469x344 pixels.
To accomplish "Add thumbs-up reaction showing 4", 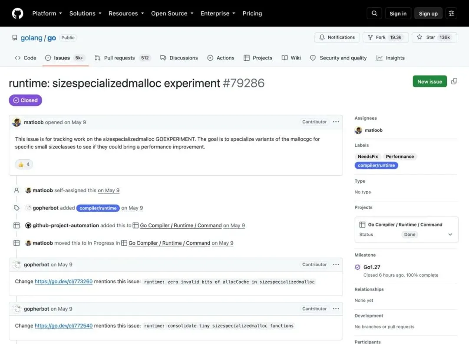I will click(24, 164).
